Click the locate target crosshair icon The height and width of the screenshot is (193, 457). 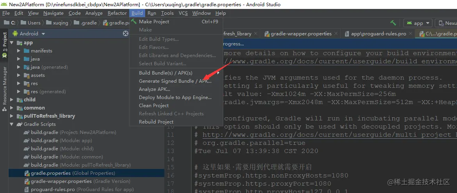126,34
